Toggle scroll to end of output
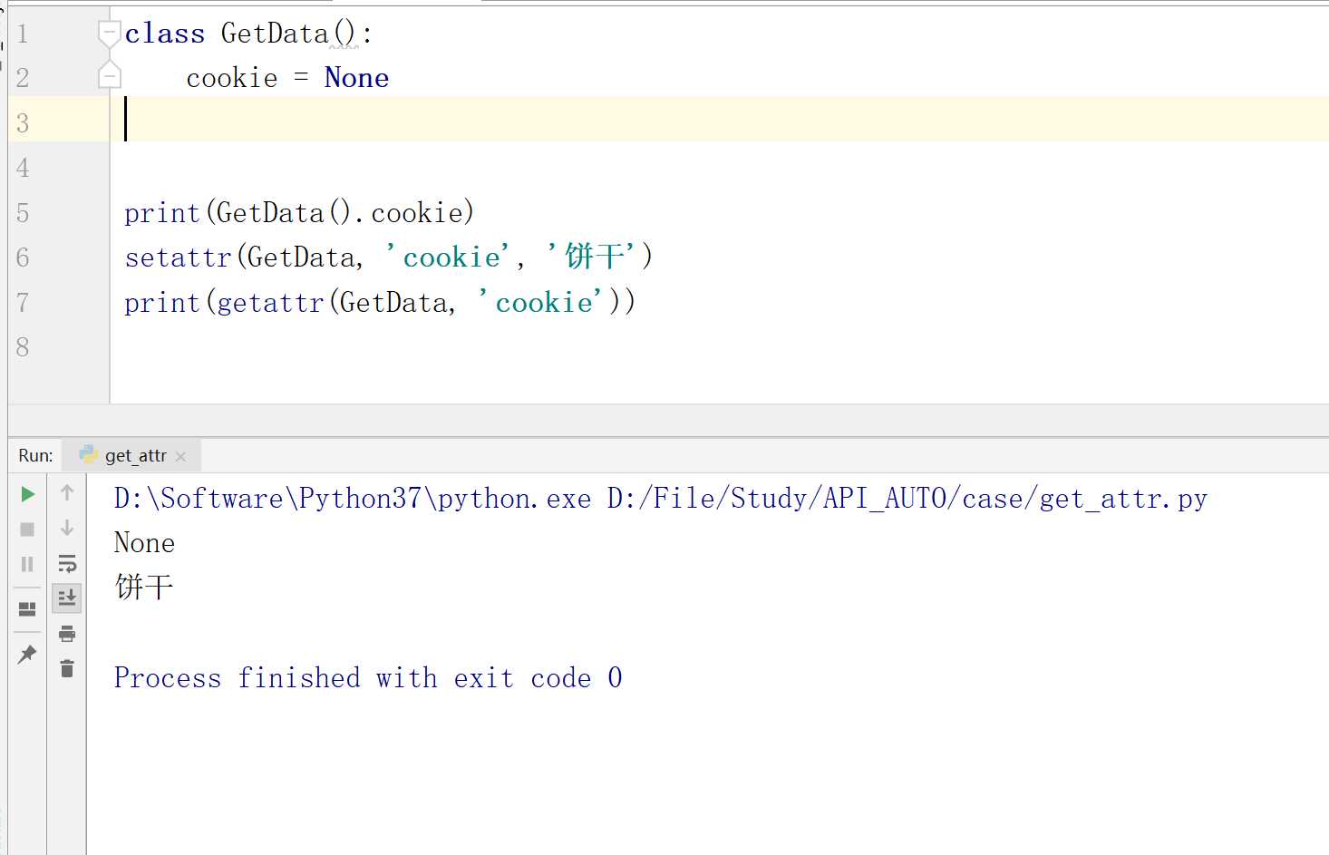Viewport: 1329px width, 855px height. (67, 598)
